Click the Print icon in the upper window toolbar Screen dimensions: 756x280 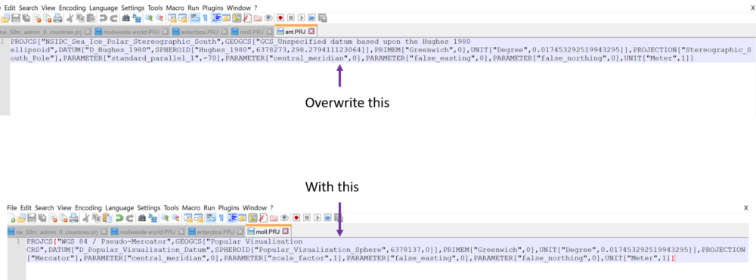point(57,18)
